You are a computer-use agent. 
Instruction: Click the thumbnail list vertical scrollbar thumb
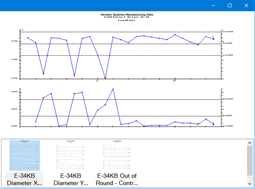(250, 161)
